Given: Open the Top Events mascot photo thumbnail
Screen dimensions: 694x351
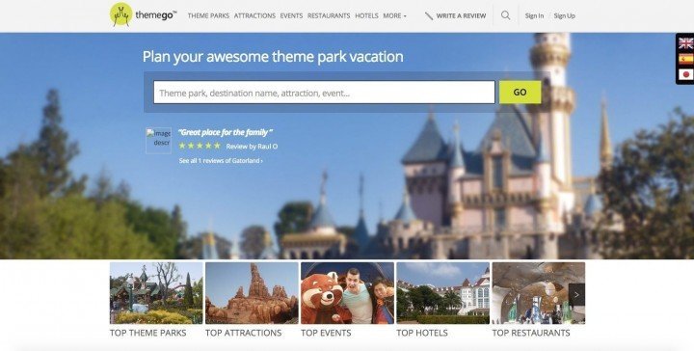Looking at the screenshot, I should [x=347, y=293].
